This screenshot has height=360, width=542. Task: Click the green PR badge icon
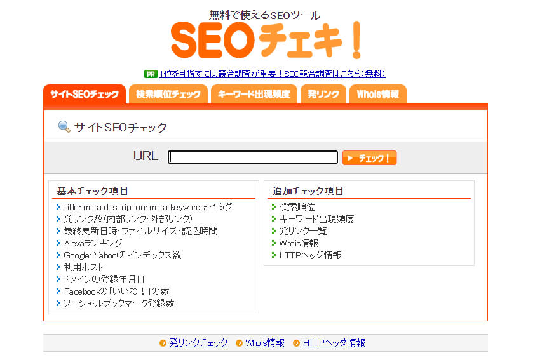click(151, 74)
